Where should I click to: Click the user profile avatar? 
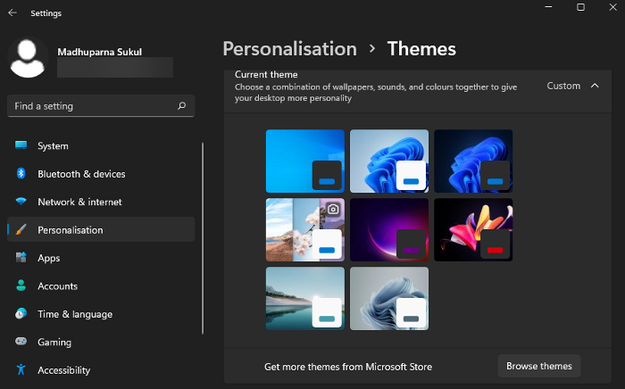click(28, 58)
